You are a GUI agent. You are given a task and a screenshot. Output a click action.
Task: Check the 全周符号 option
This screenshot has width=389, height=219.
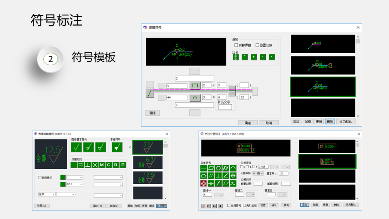pos(229,206)
